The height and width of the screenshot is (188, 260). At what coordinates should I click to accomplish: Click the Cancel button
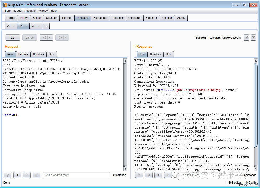point(30,38)
